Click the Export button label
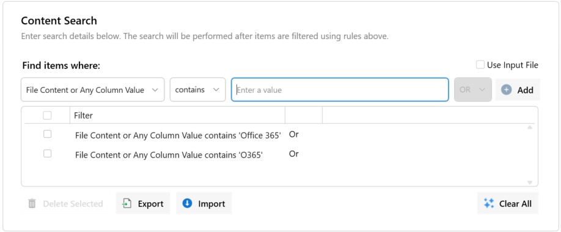The image size is (561, 232). pyautogui.click(x=150, y=204)
